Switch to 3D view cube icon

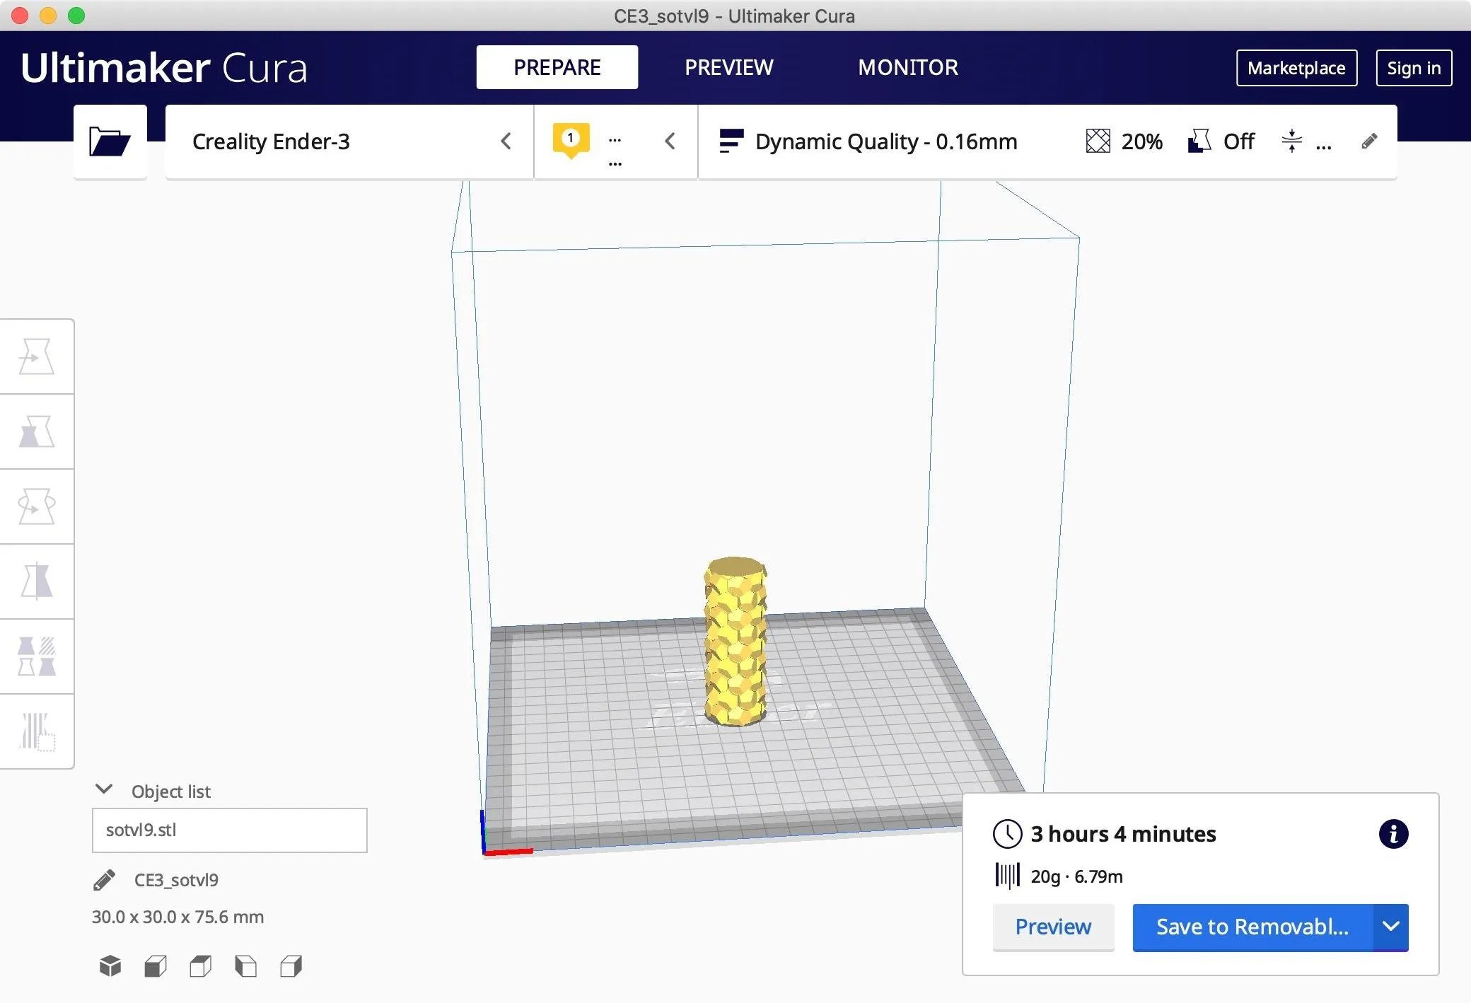click(x=110, y=966)
